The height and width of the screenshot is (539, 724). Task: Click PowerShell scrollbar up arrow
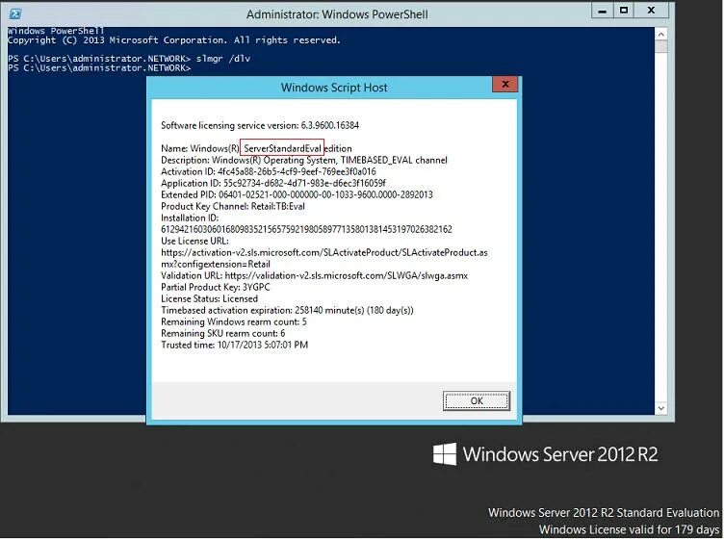tap(661, 34)
